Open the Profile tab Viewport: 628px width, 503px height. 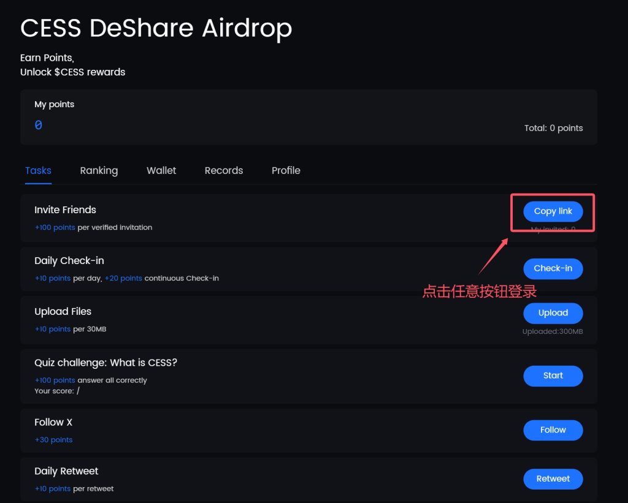tap(286, 170)
